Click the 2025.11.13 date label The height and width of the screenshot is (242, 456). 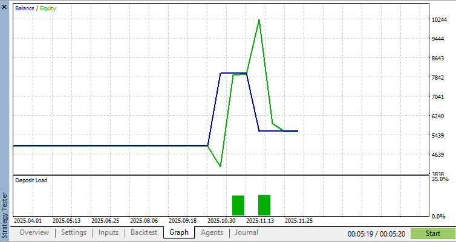click(x=260, y=221)
